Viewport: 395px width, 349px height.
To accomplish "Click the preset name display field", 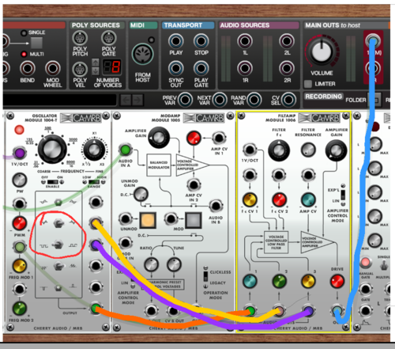I will 59,100.
